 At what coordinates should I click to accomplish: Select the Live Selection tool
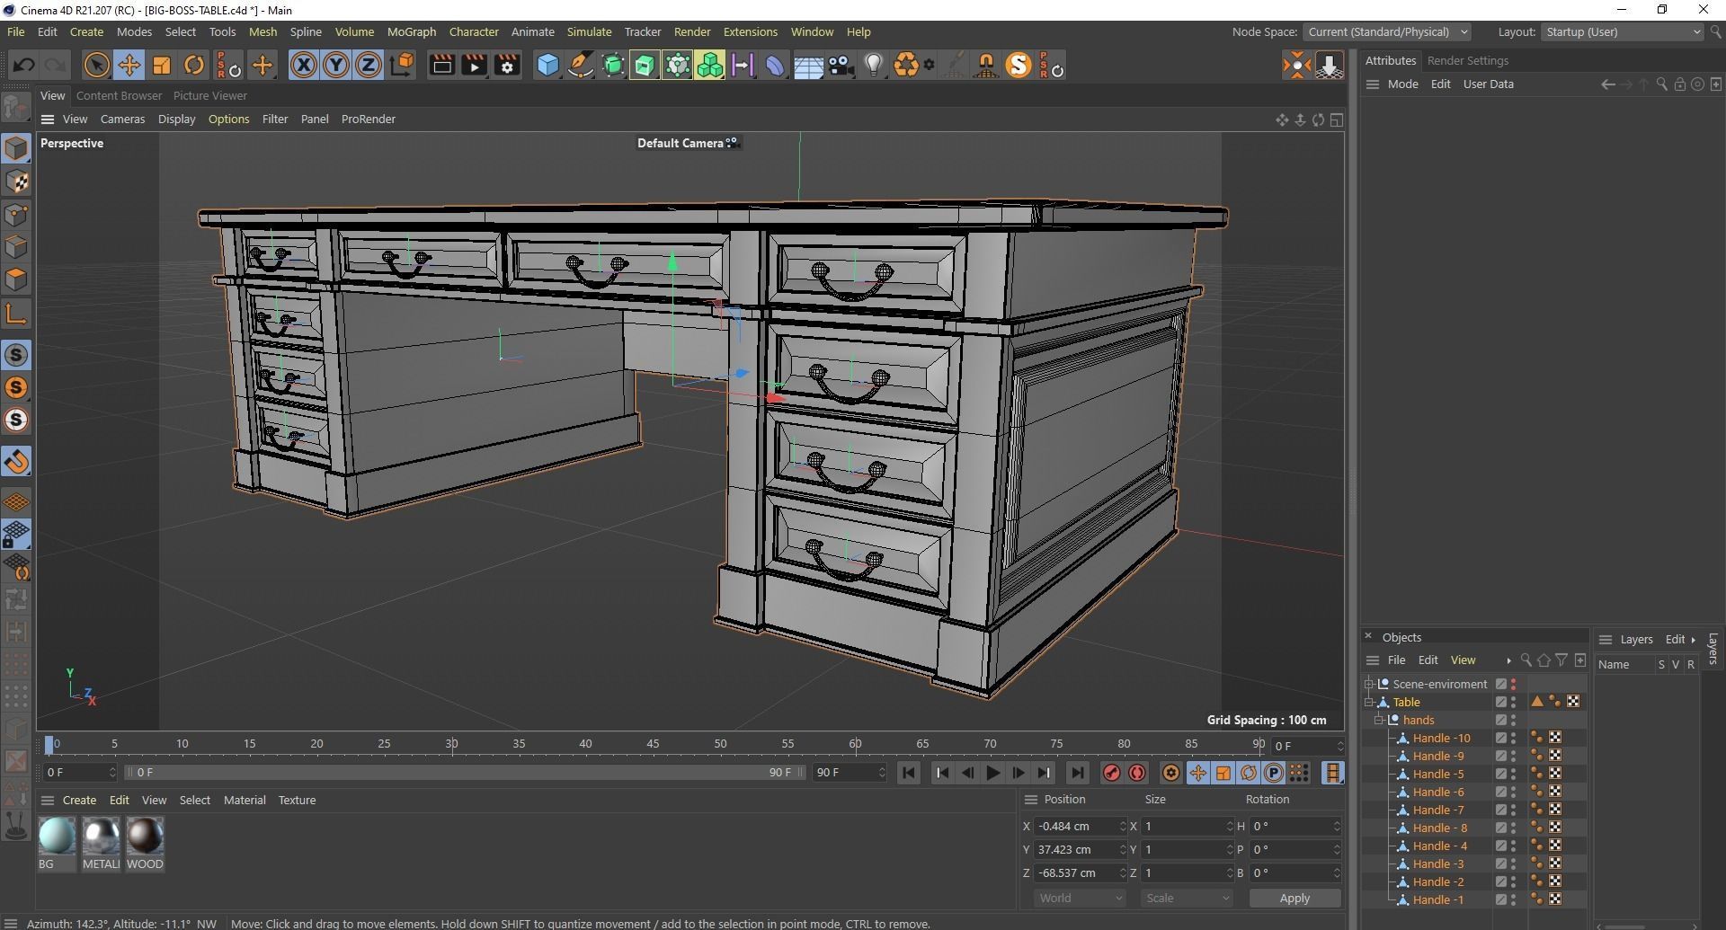point(95,65)
